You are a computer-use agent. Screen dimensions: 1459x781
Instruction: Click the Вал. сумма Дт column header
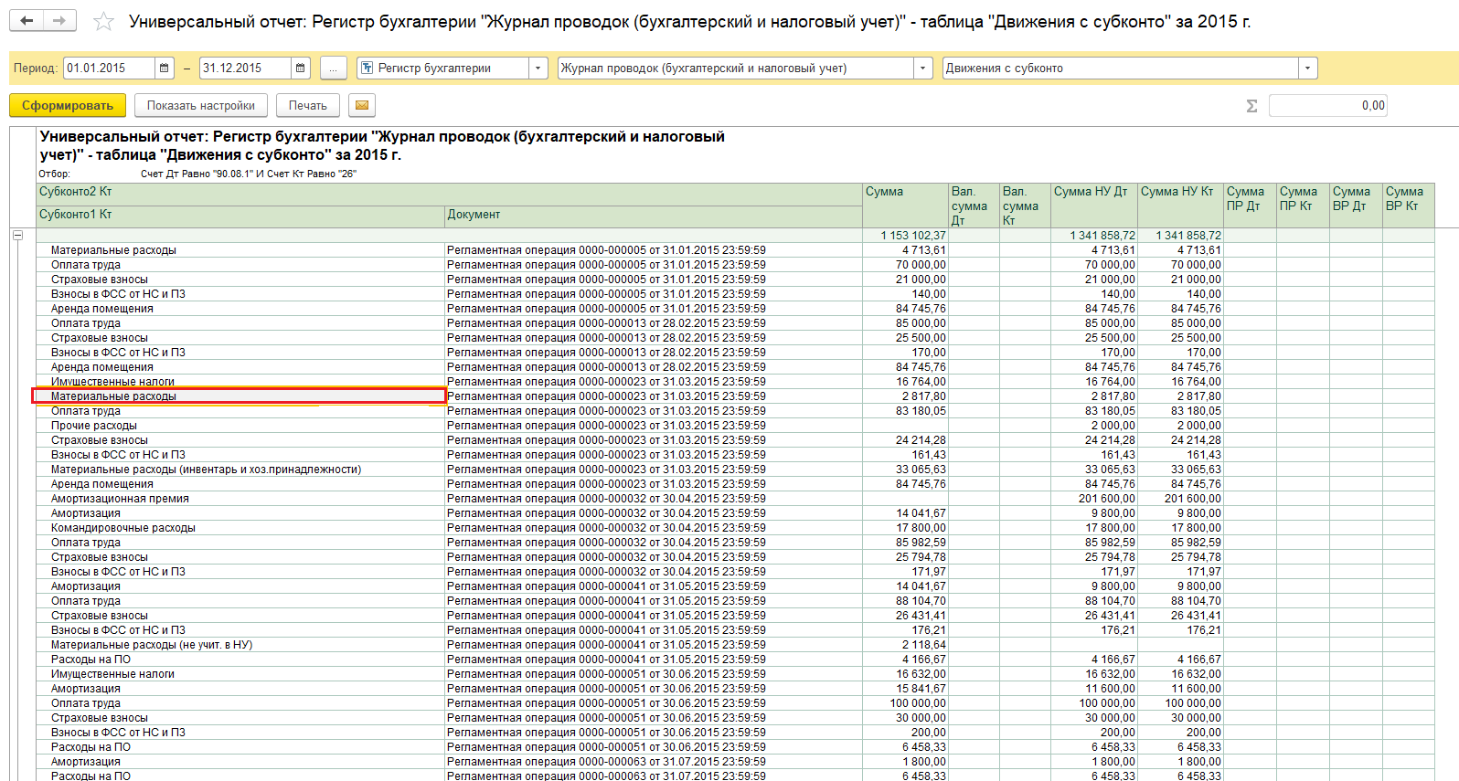[x=974, y=206]
